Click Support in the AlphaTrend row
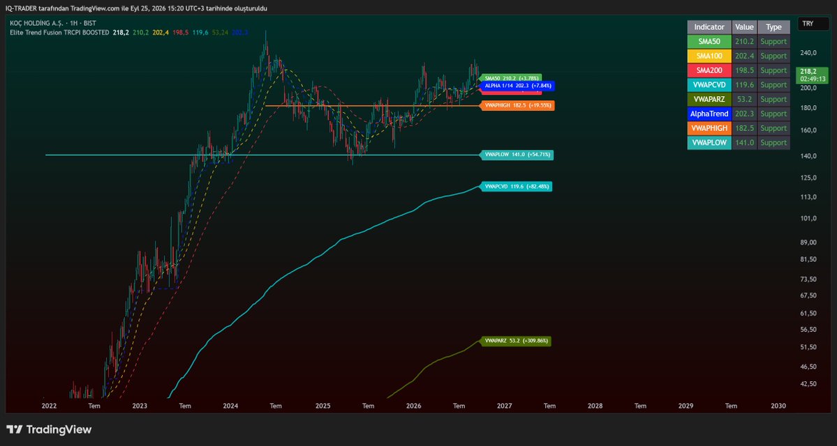 click(773, 114)
